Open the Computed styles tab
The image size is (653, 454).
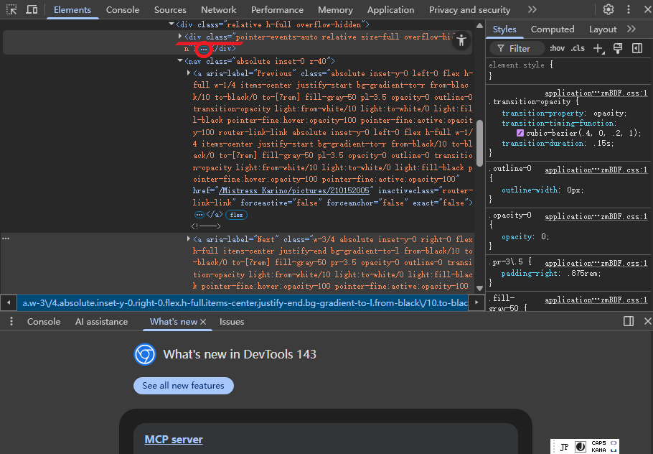553,29
